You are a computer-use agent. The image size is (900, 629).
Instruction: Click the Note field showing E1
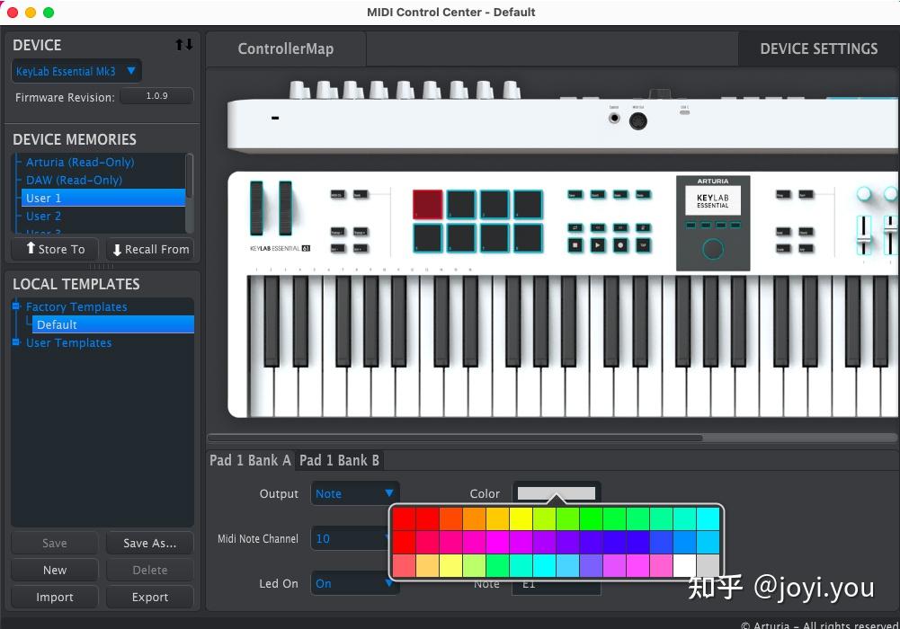point(556,583)
